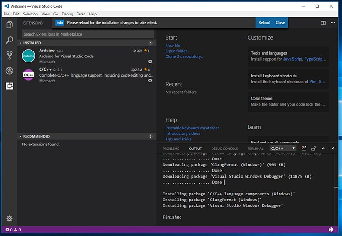Click the Visual Studio Code title logo

point(7,6)
